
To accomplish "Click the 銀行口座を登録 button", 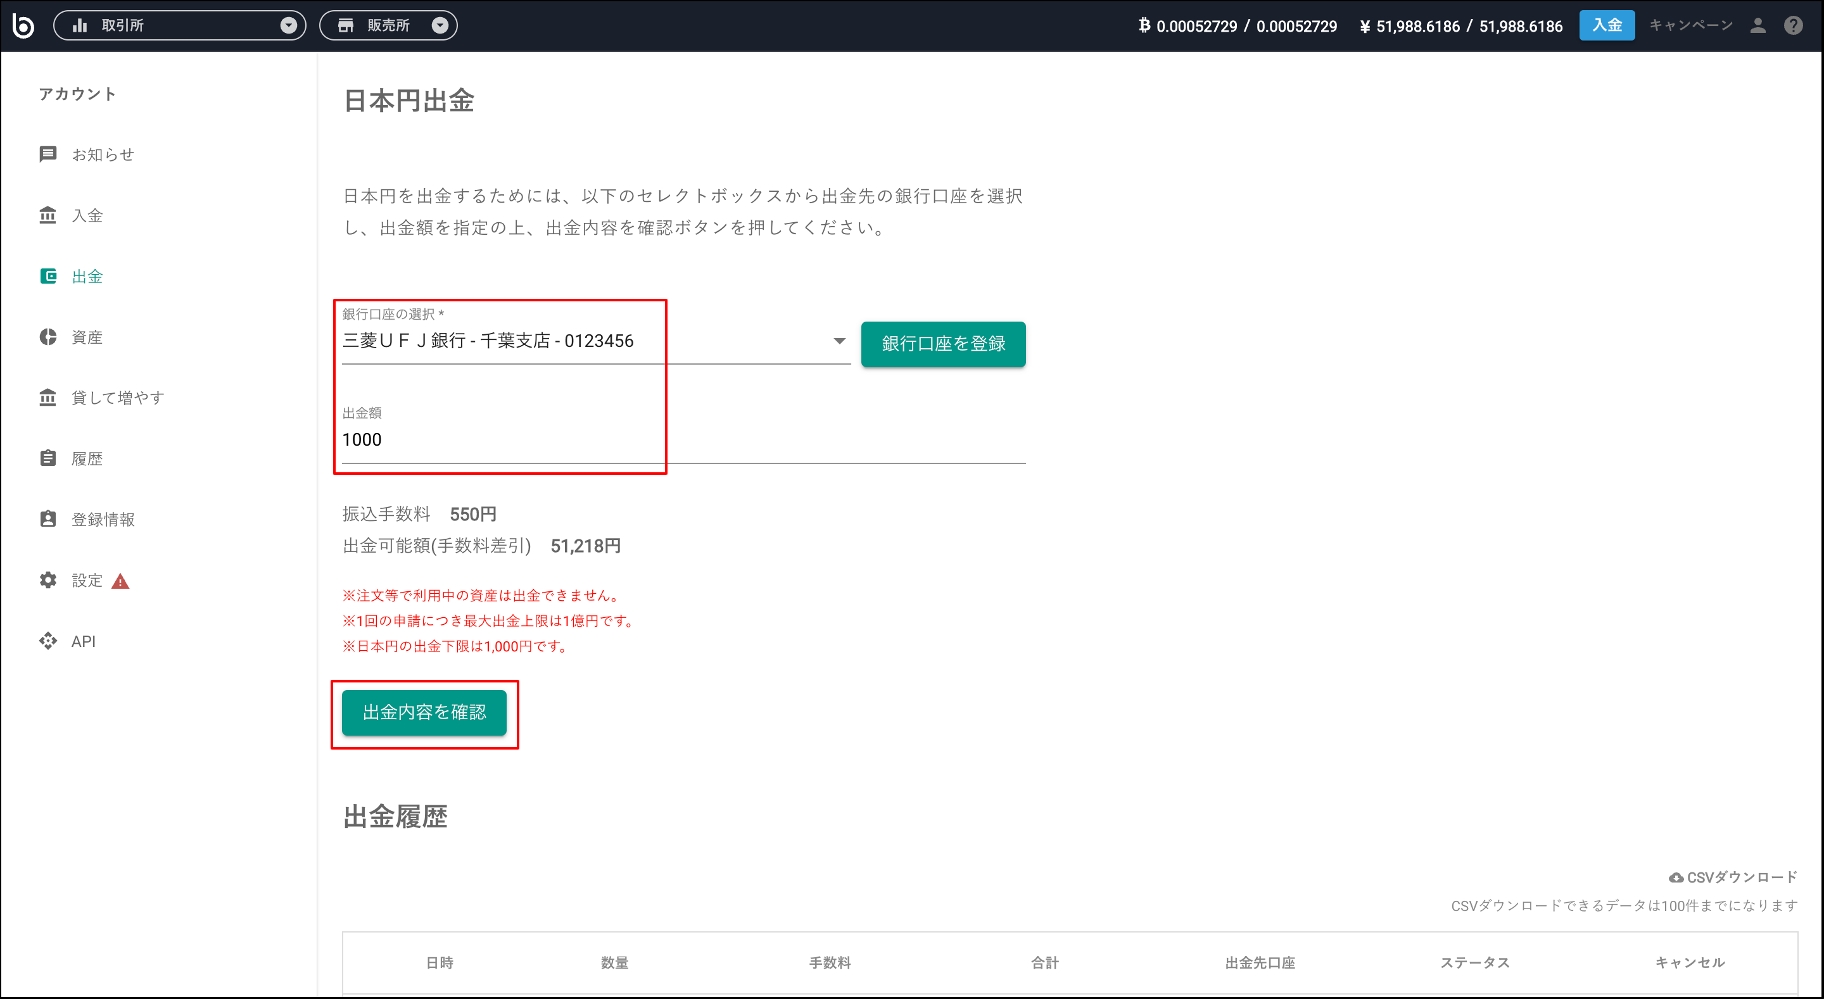I will (x=943, y=344).
